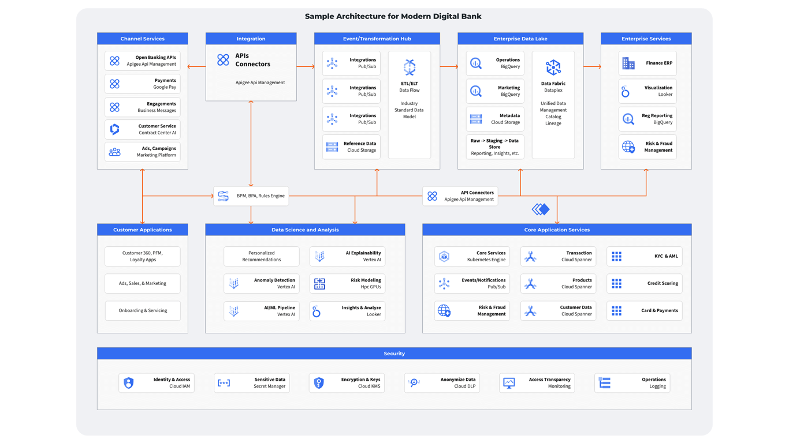Select the Data Fabric Dataplex icon

tap(553, 67)
